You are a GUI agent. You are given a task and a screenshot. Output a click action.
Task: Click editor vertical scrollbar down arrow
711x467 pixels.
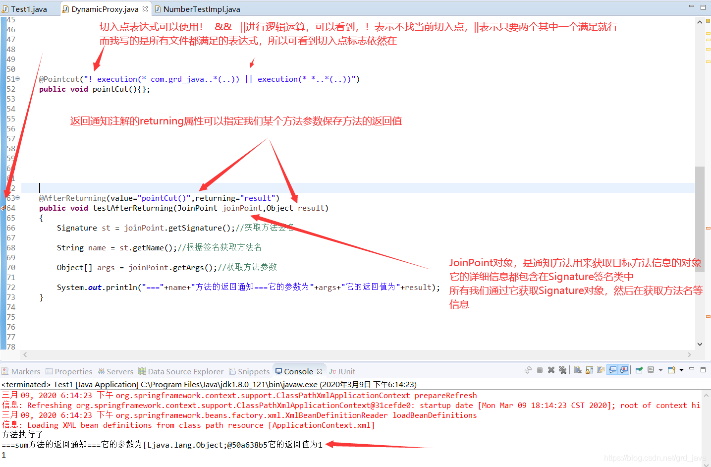[x=700, y=344]
